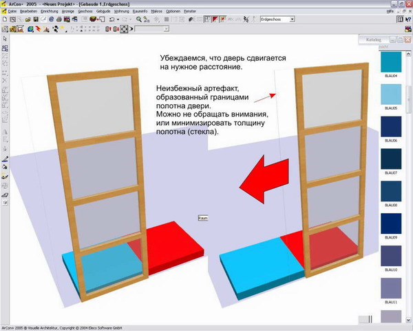Click the context help icon at top right
The height and width of the screenshot is (331, 413).
405,20
